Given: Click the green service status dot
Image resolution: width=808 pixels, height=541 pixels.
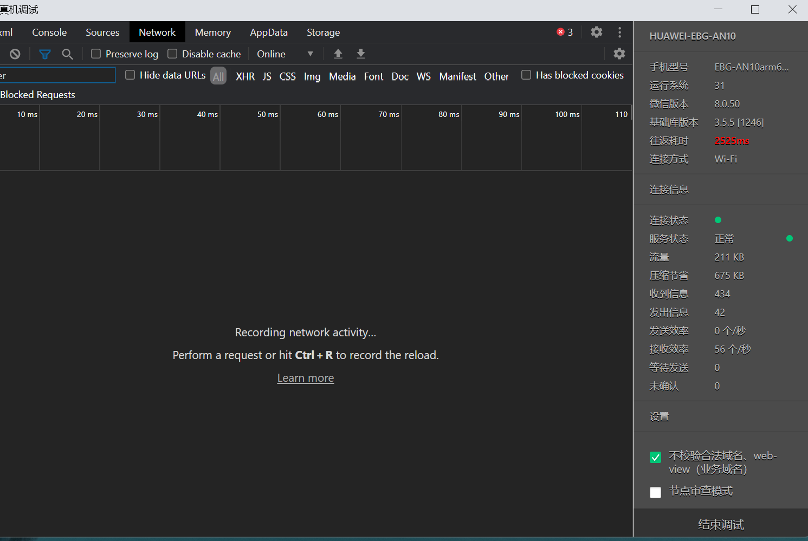Looking at the screenshot, I should 790,238.
